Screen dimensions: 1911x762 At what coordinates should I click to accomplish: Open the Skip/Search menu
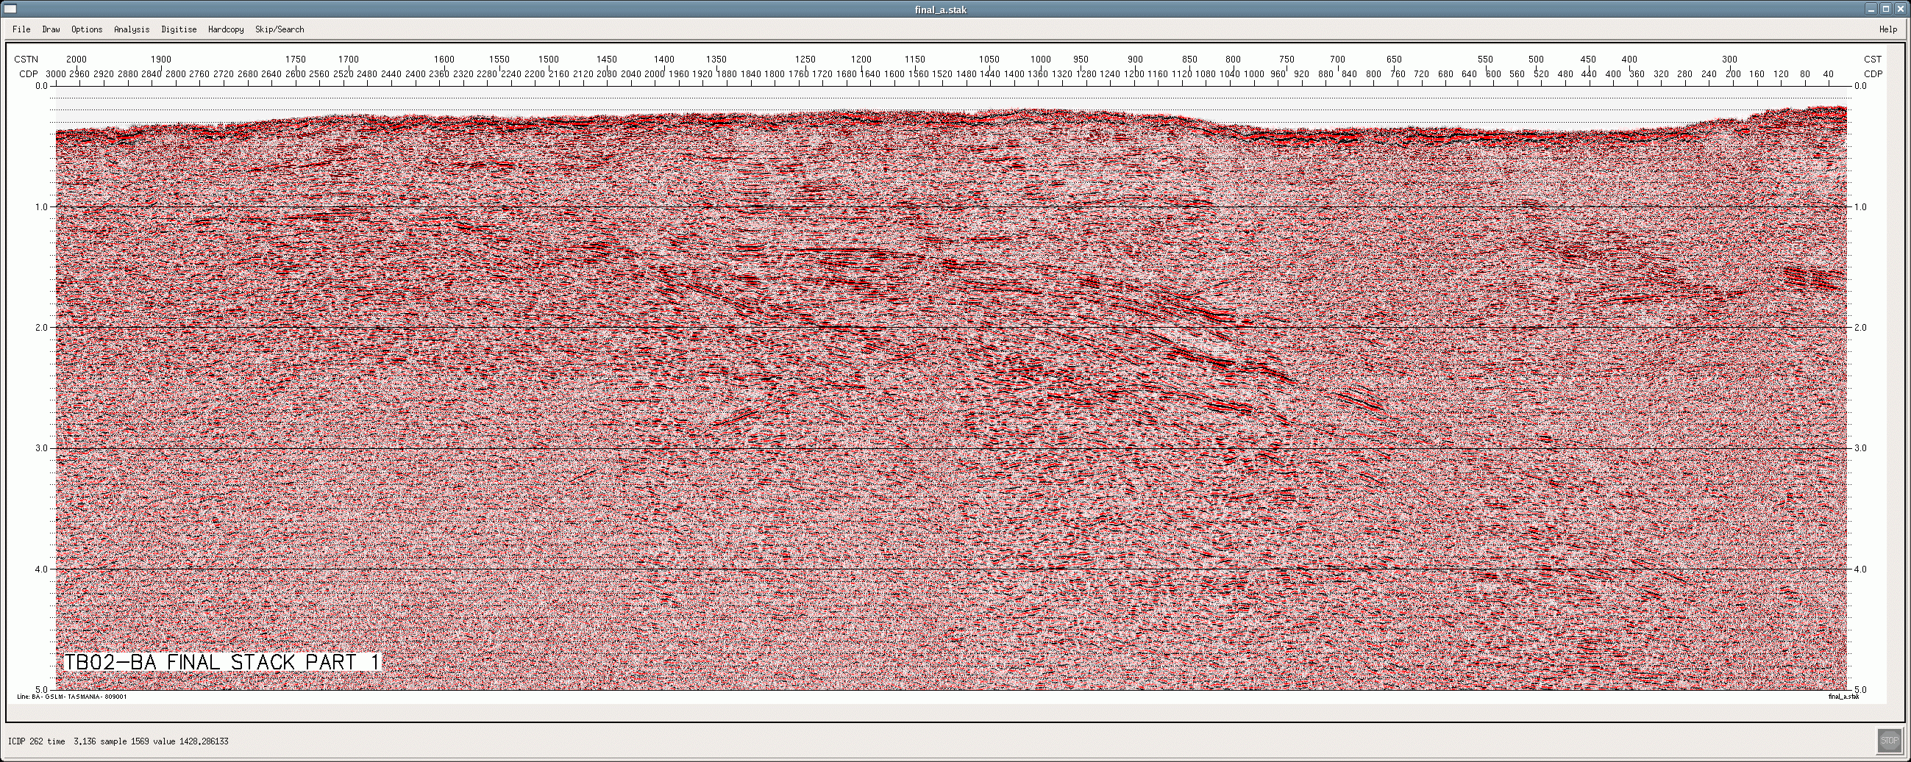(x=280, y=29)
